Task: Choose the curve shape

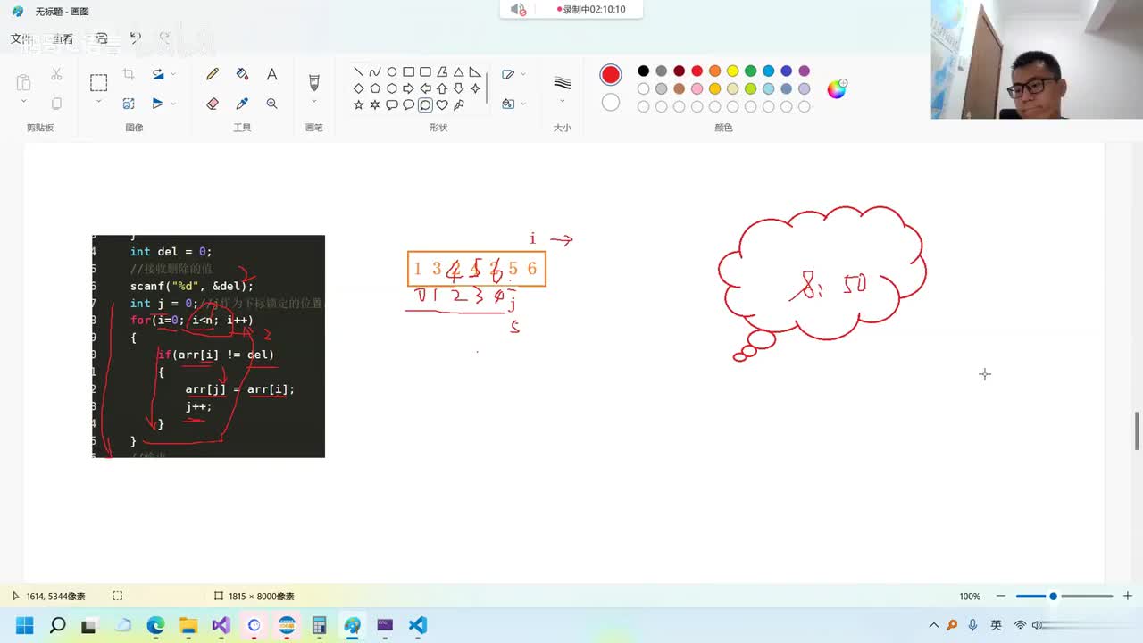Action: (375, 72)
